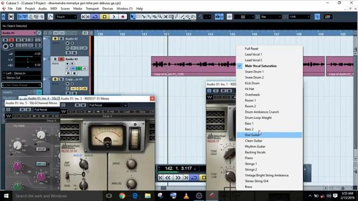
Task: Open Google Chrome from the taskbar
Action: coord(122,196)
